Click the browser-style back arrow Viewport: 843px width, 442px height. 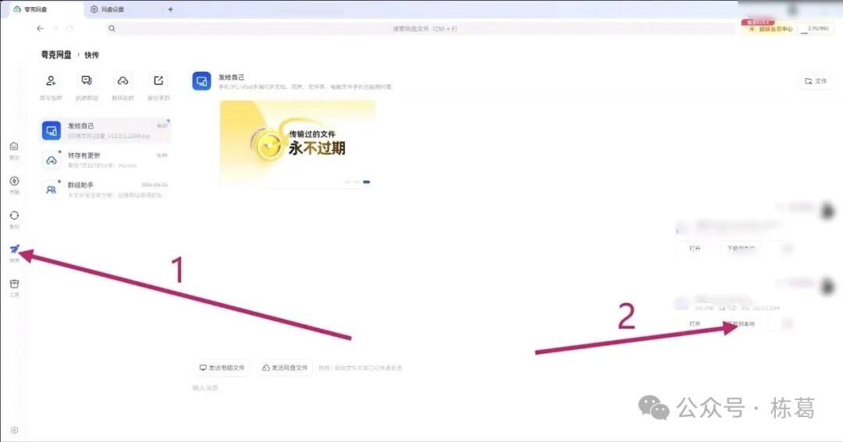pyautogui.click(x=40, y=28)
